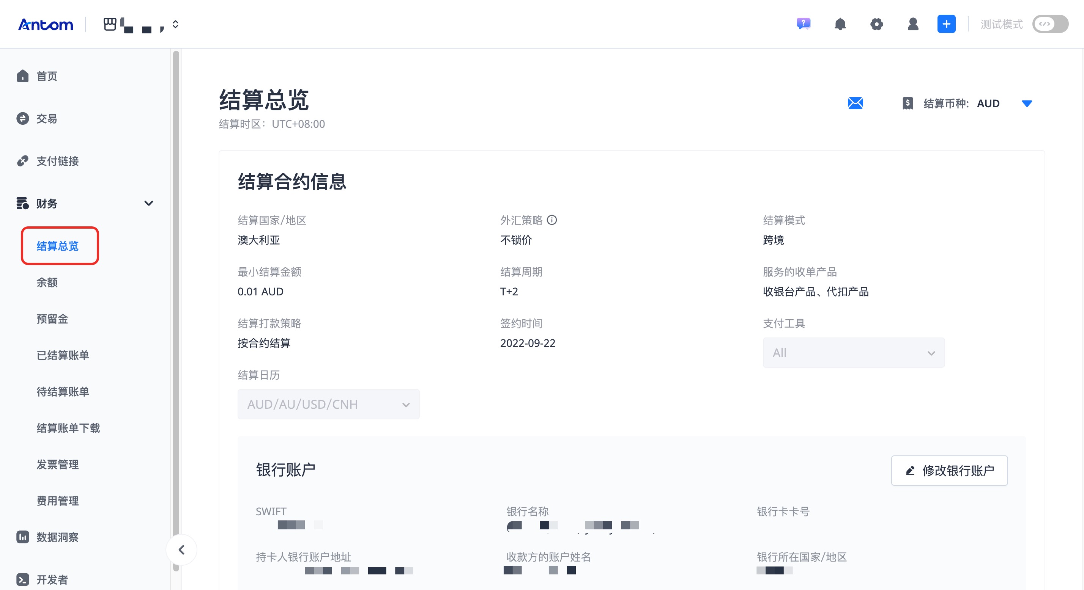Open the settings gear icon

(x=876, y=24)
